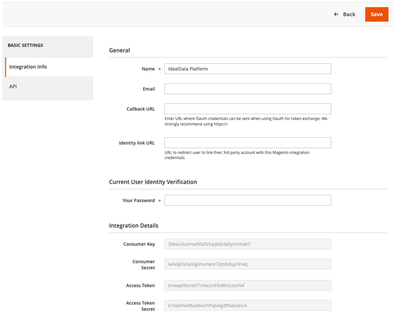Click the Callback URL help text
Viewport: 395px width, 313px height.
[246, 121]
